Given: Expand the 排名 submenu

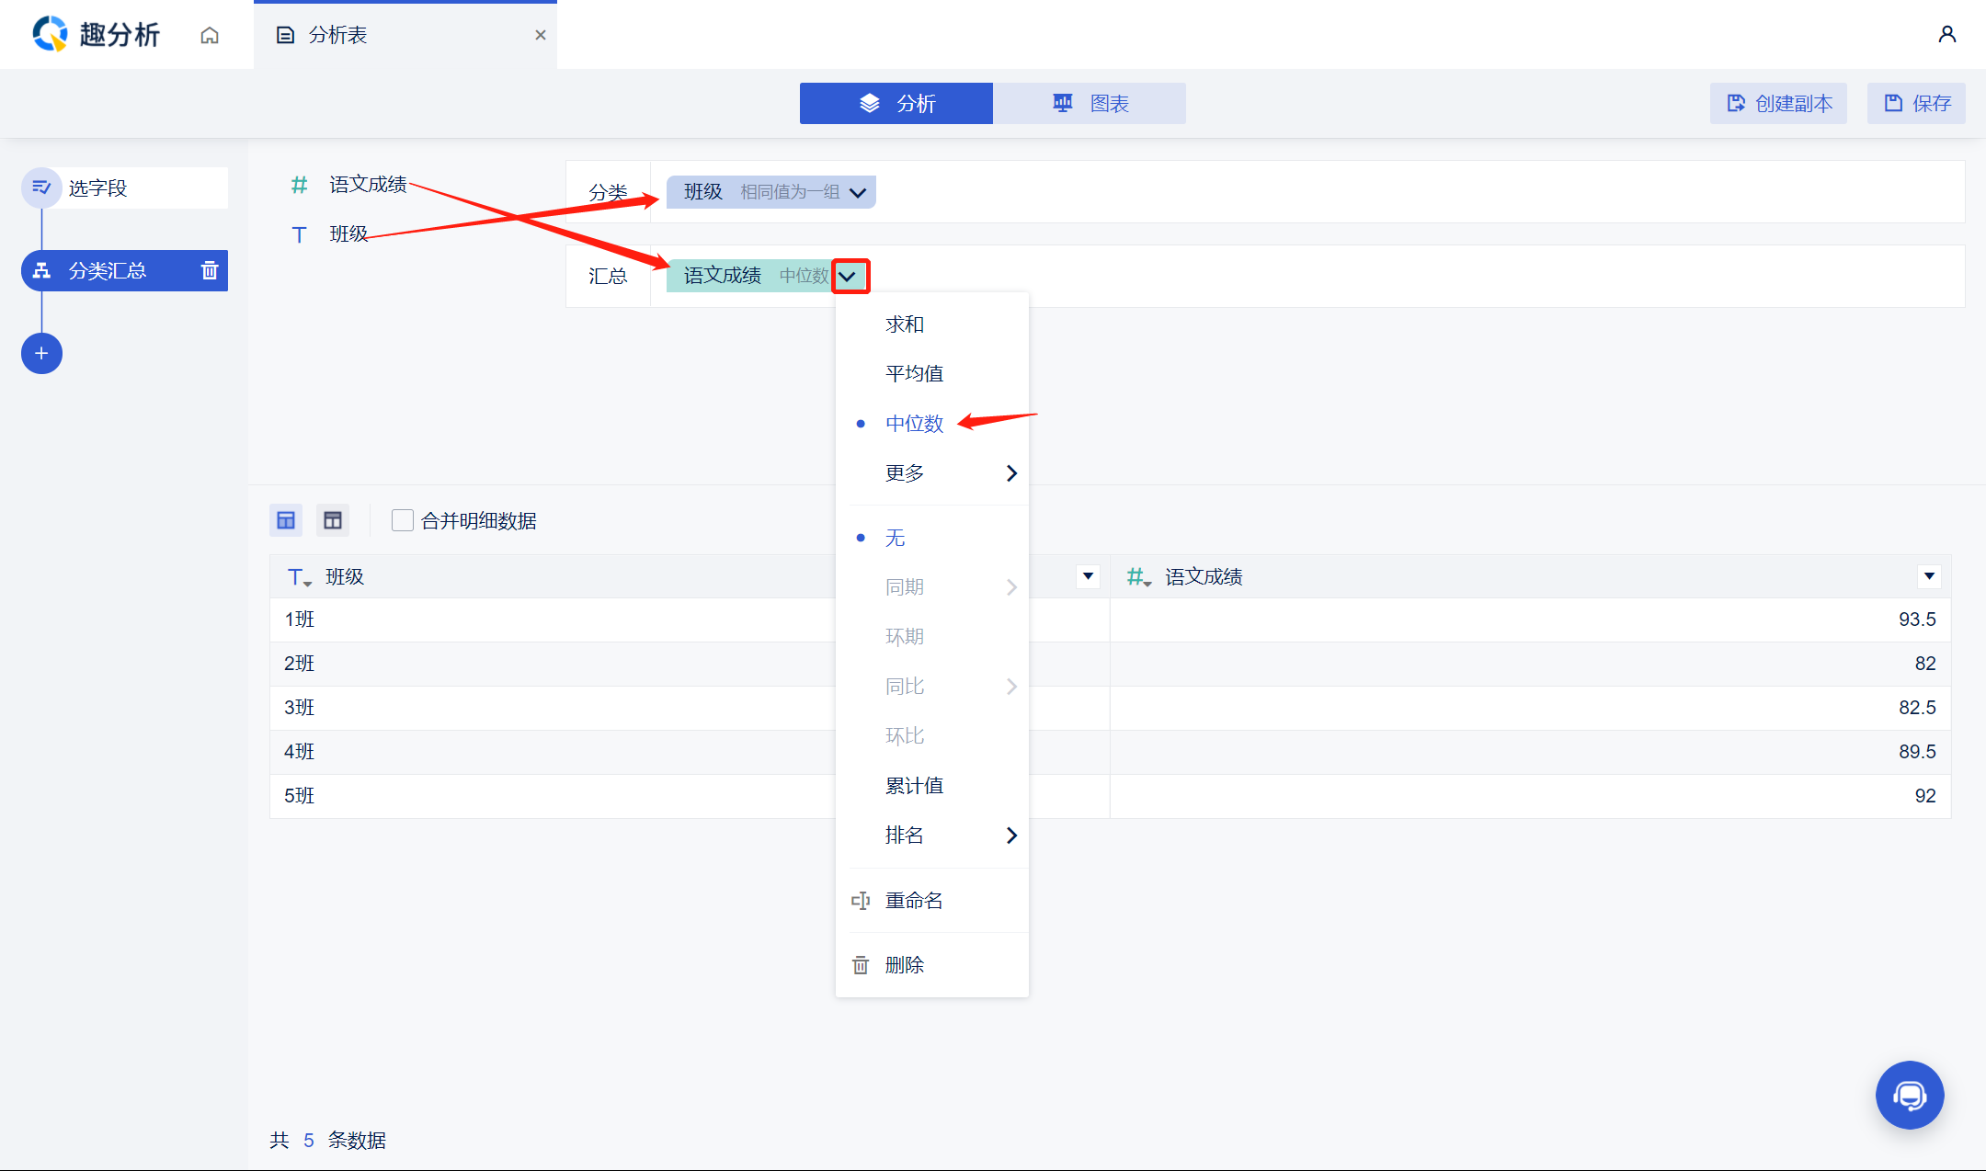Looking at the screenshot, I should point(932,835).
